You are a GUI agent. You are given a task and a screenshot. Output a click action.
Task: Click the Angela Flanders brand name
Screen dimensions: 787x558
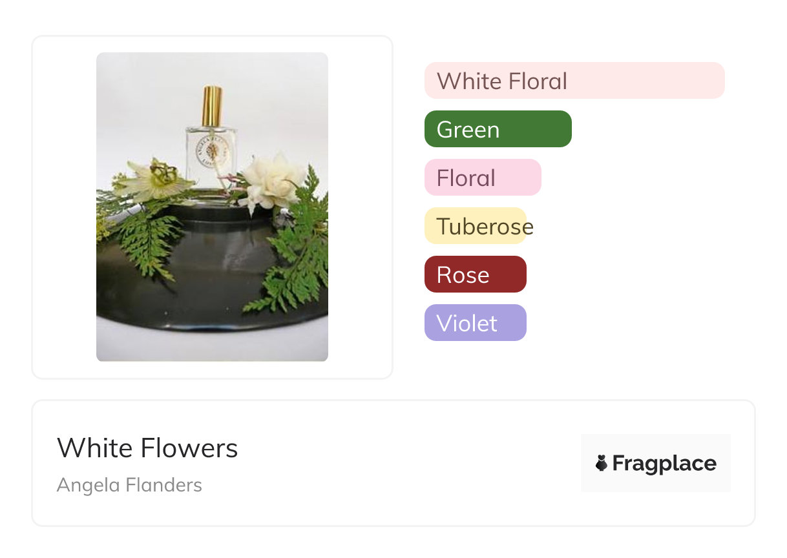[129, 485]
